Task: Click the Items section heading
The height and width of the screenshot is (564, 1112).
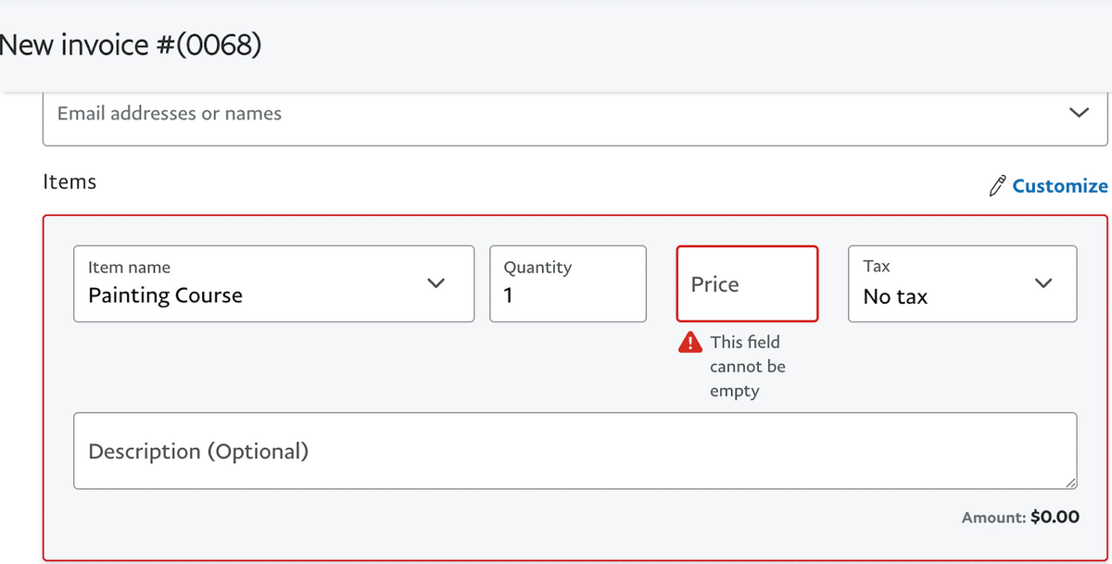Action: pos(69,182)
